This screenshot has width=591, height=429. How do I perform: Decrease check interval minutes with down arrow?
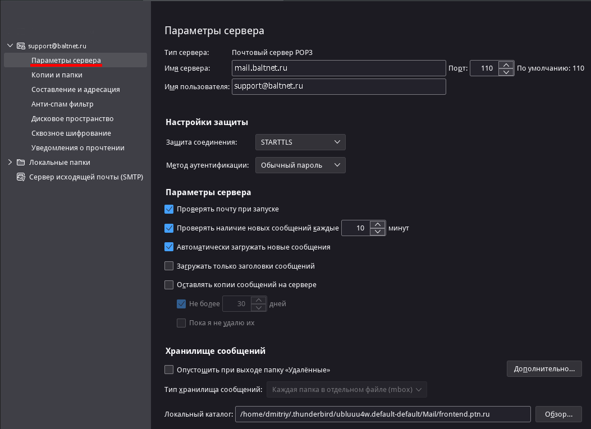point(378,232)
